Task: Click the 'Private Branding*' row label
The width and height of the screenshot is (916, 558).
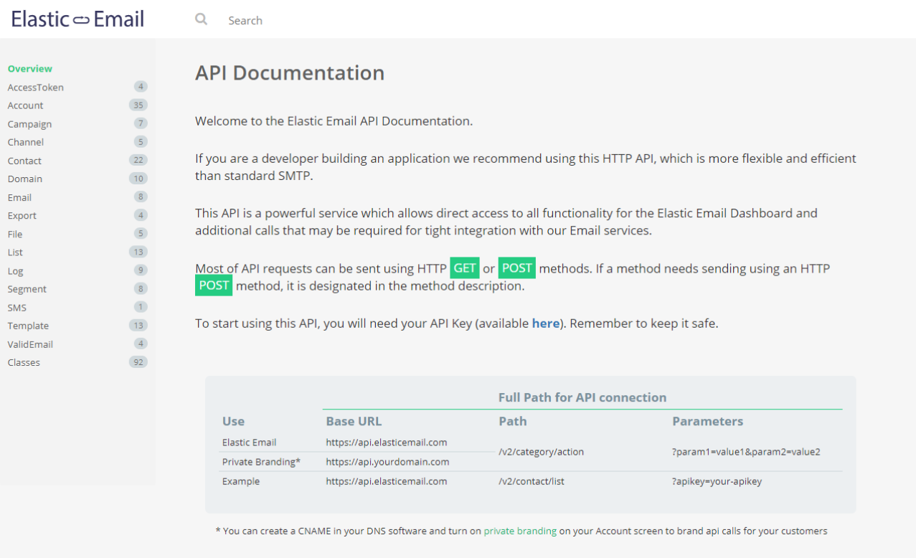Action: pos(261,462)
